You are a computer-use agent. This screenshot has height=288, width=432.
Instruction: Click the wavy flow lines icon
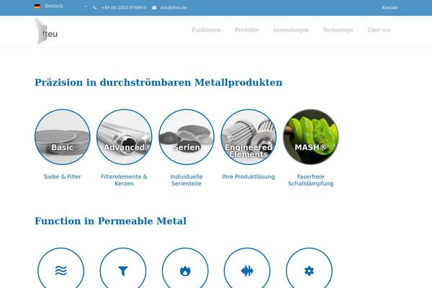61,271
